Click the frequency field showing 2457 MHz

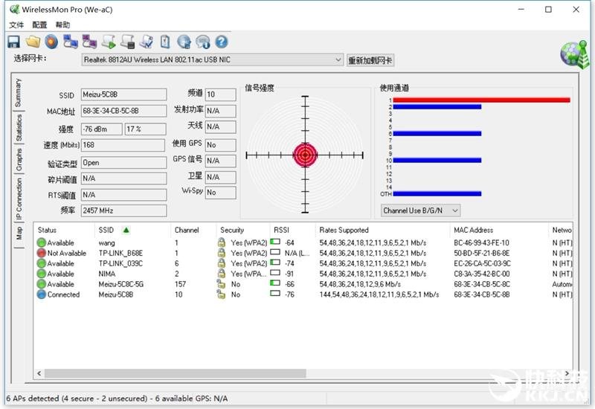pyautogui.click(x=123, y=210)
